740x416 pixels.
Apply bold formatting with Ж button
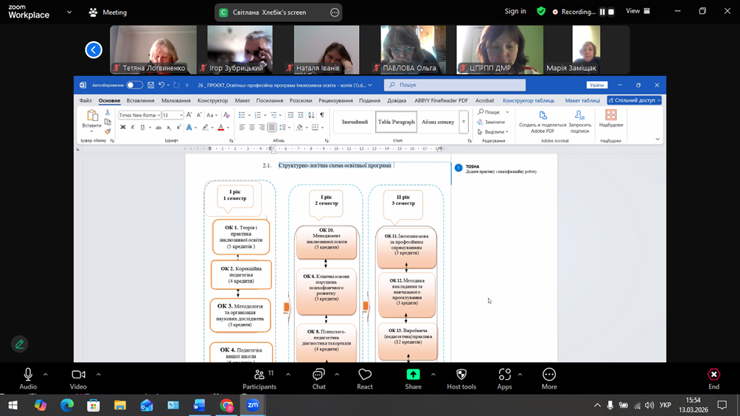(x=122, y=128)
